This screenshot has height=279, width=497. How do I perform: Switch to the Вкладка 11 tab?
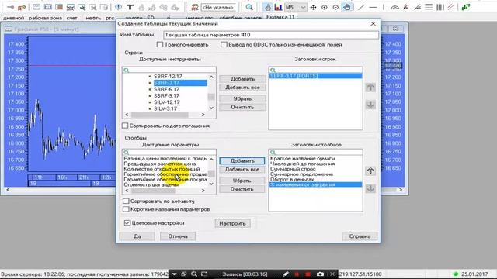click(x=280, y=17)
